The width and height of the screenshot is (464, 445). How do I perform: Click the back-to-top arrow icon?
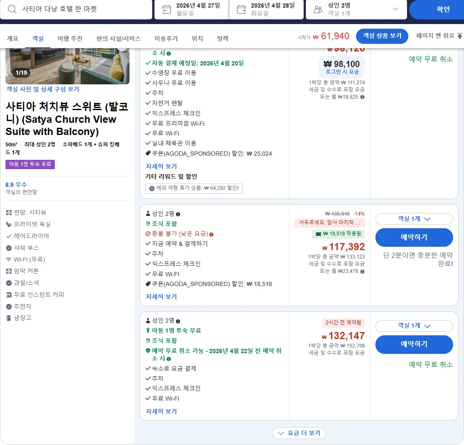pyautogui.click(x=459, y=36)
